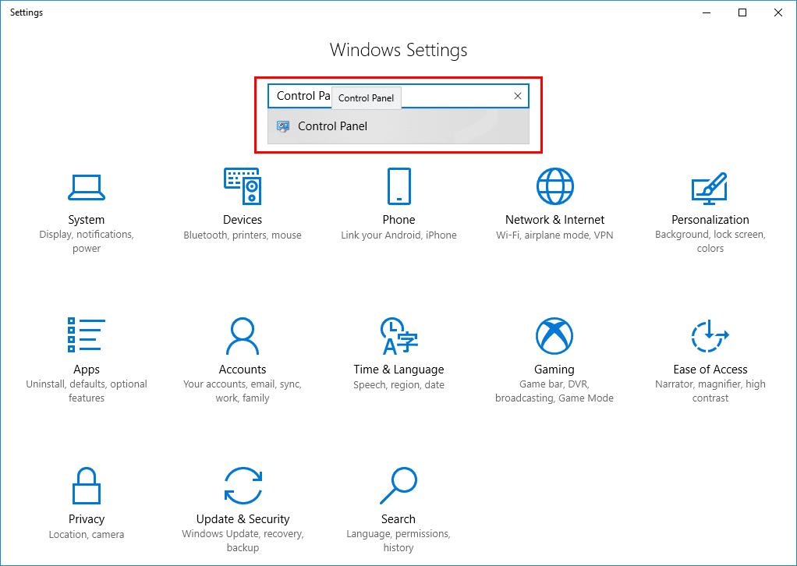Click 'Game bar, DVR, broadcasting, Game Mode'

[x=554, y=391]
